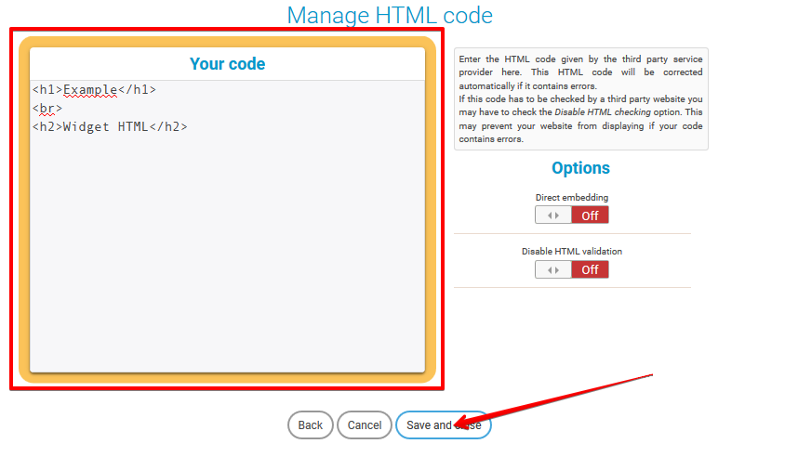Click the Manage HTML code page title
The image size is (798, 457).
pos(389,16)
